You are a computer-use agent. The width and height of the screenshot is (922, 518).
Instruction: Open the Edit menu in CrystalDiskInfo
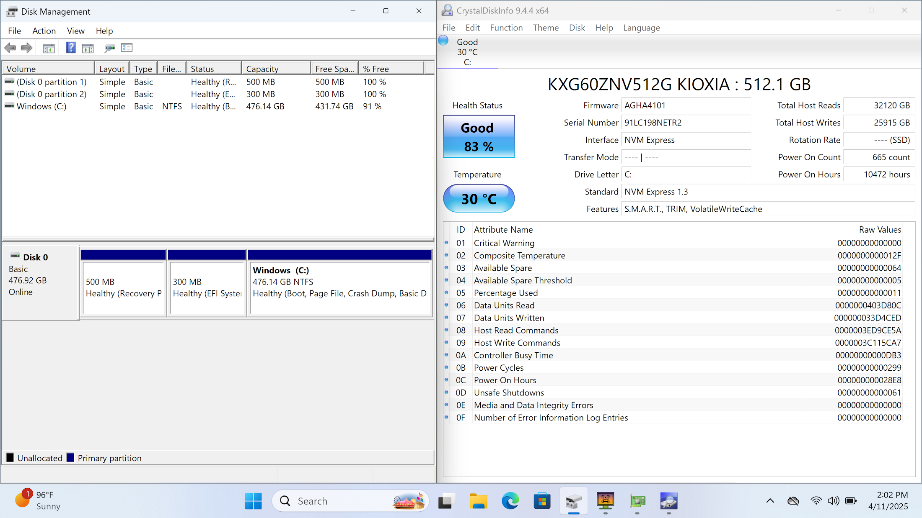(473, 28)
